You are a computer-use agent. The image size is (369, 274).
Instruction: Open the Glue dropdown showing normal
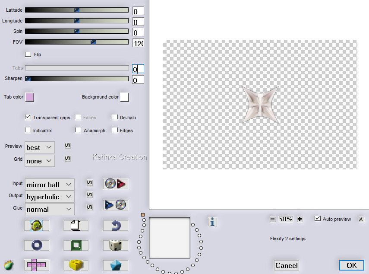pyautogui.click(x=50, y=209)
